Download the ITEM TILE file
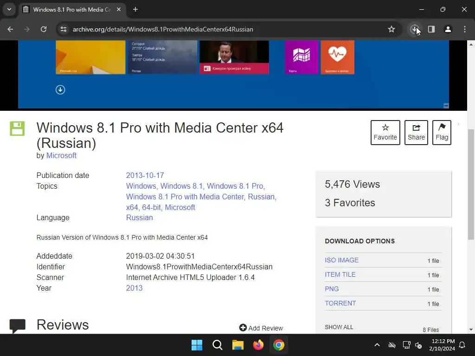Screen dimensions: 475x356 click(x=340, y=274)
